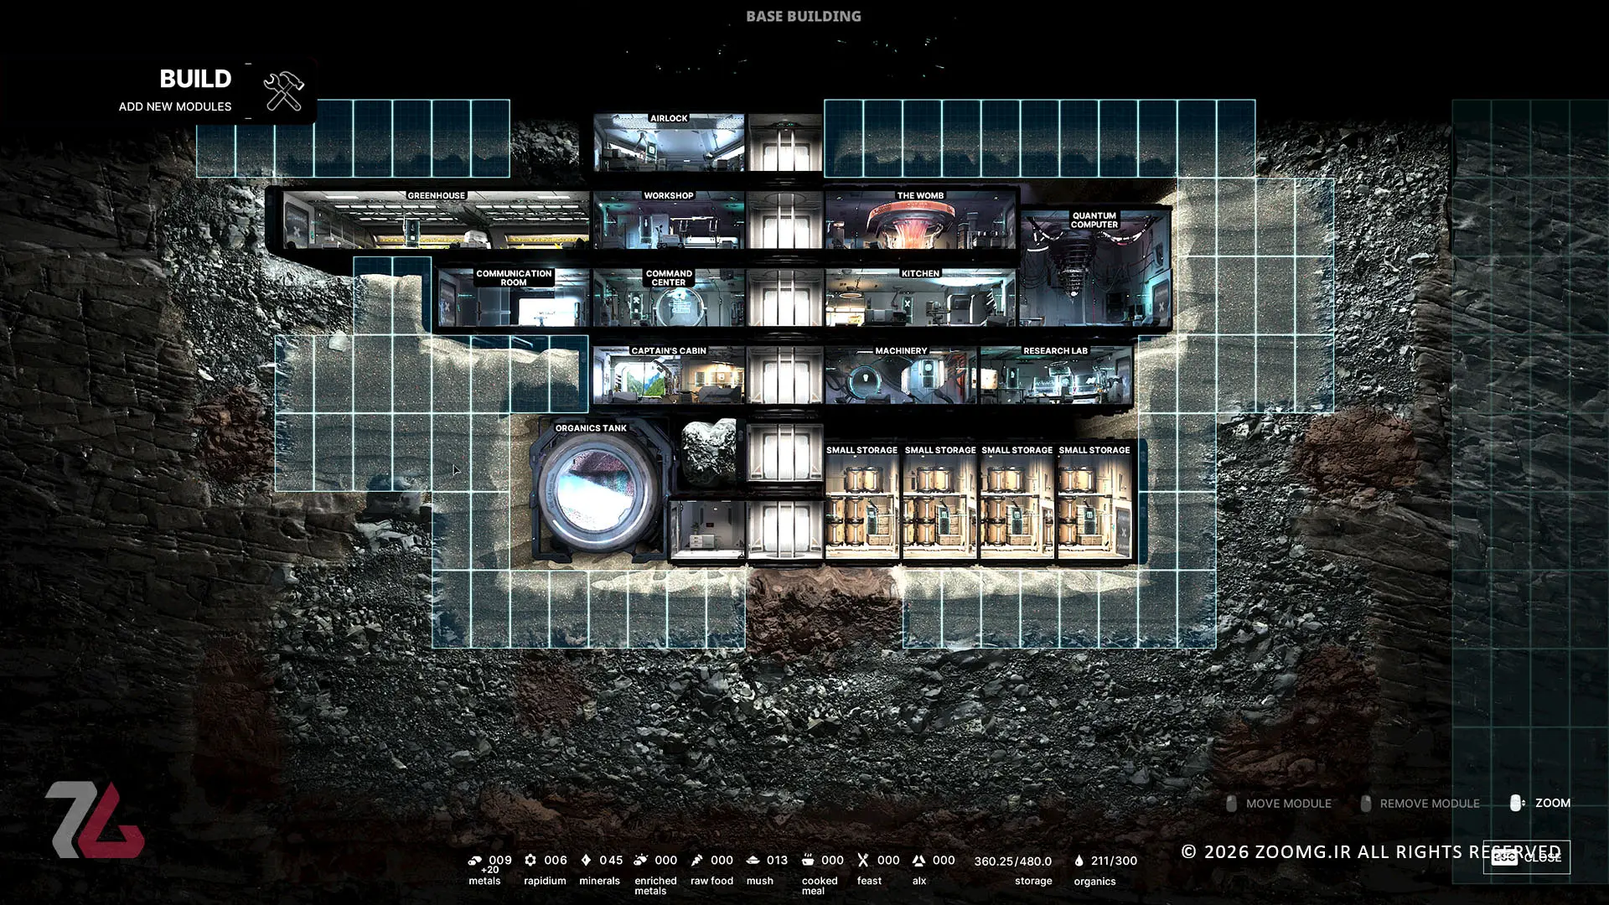The image size is (1609, 905).
Task: Click the alx resource icon
Action: click(x=918, y=861)
